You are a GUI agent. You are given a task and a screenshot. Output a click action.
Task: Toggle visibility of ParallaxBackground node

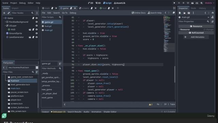tap(36, 22)
